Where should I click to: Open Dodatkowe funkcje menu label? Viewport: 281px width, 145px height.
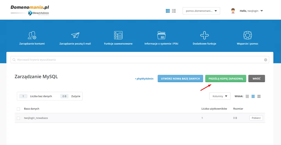click(204, 43)
